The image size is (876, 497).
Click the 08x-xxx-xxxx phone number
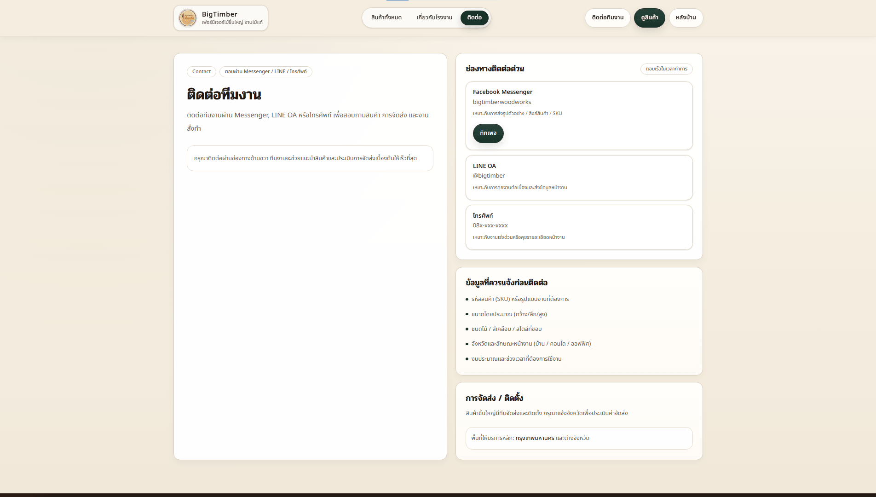(x=490, y=225)
